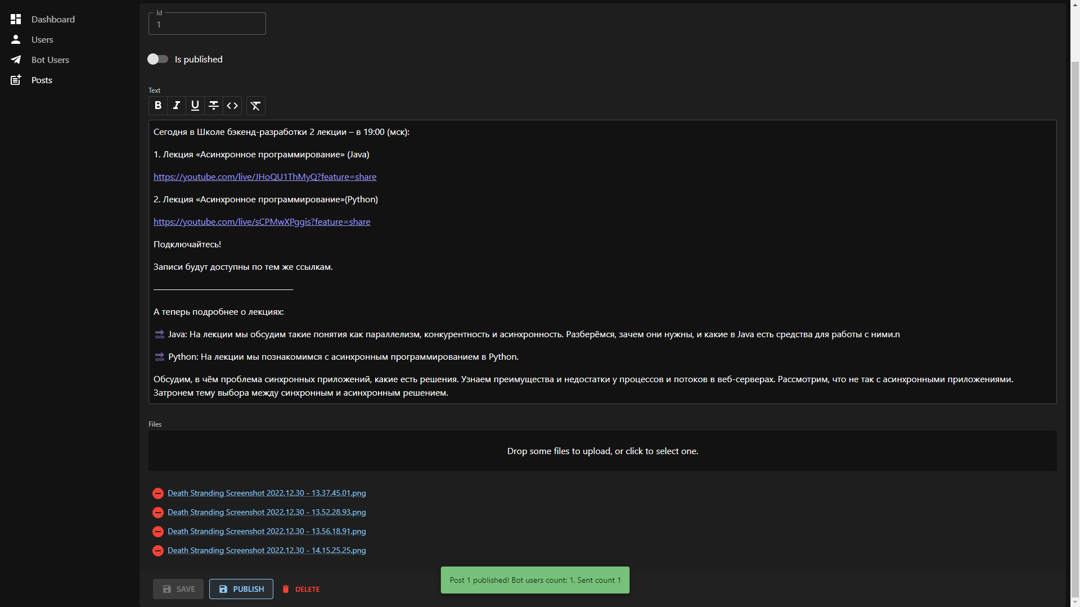Open the Posts section
This screenshot has width=1080, height=607.
(42, 80)
